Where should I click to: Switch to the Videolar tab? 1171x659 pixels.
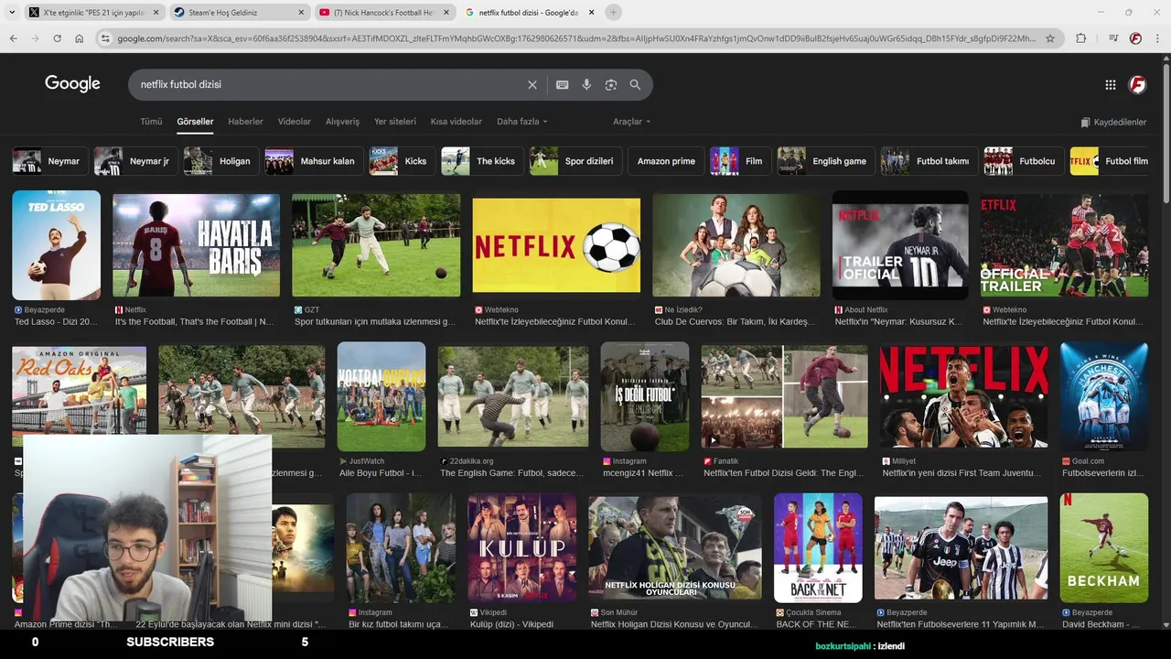pos(295,122)
